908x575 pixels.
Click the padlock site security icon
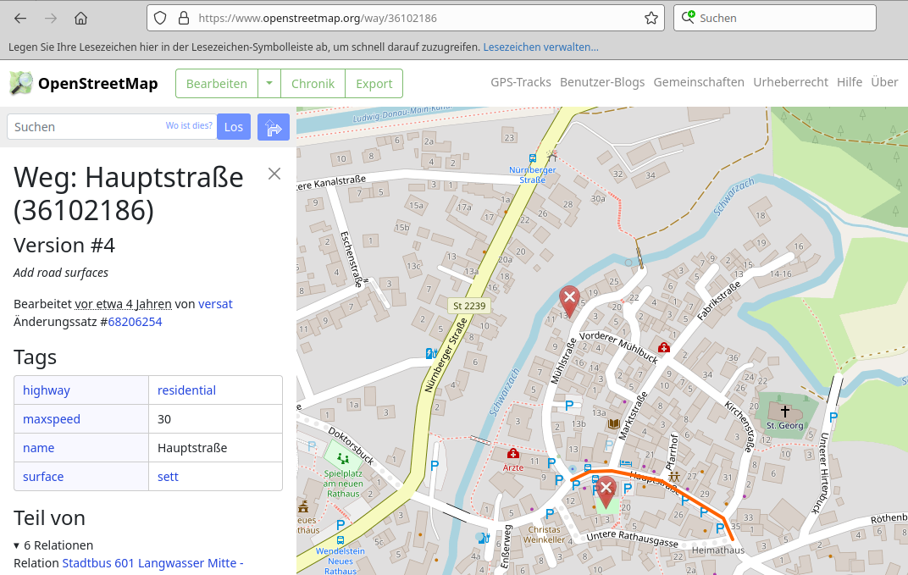pyautogui.click(x=183, y=18)
